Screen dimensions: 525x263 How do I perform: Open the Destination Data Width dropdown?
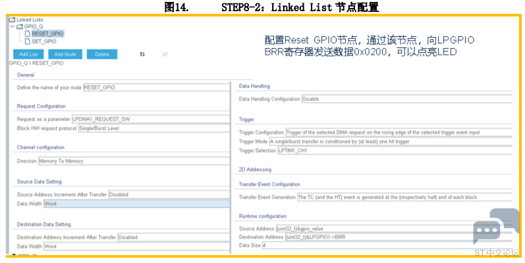[x=136, y=247]
